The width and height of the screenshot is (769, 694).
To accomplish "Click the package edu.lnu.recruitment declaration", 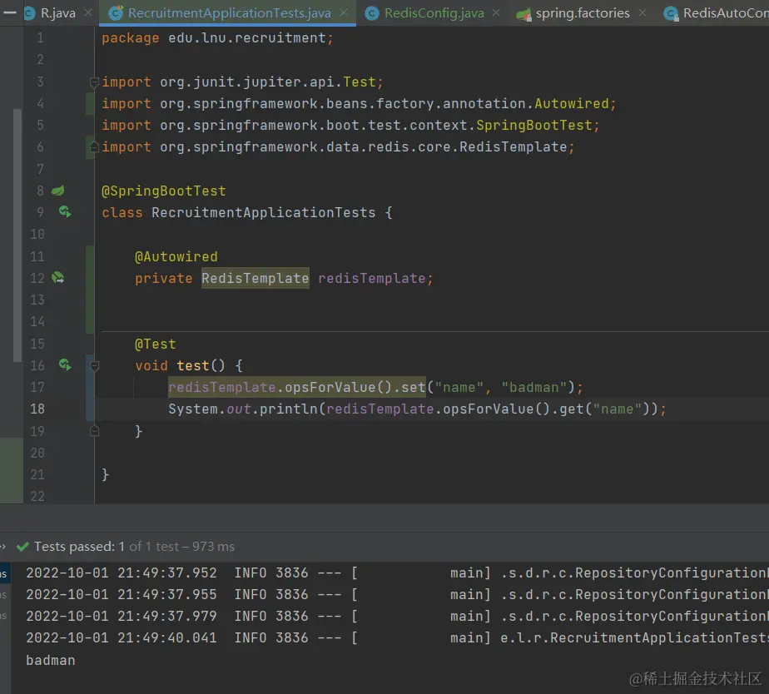I will [x=217, y=37].
